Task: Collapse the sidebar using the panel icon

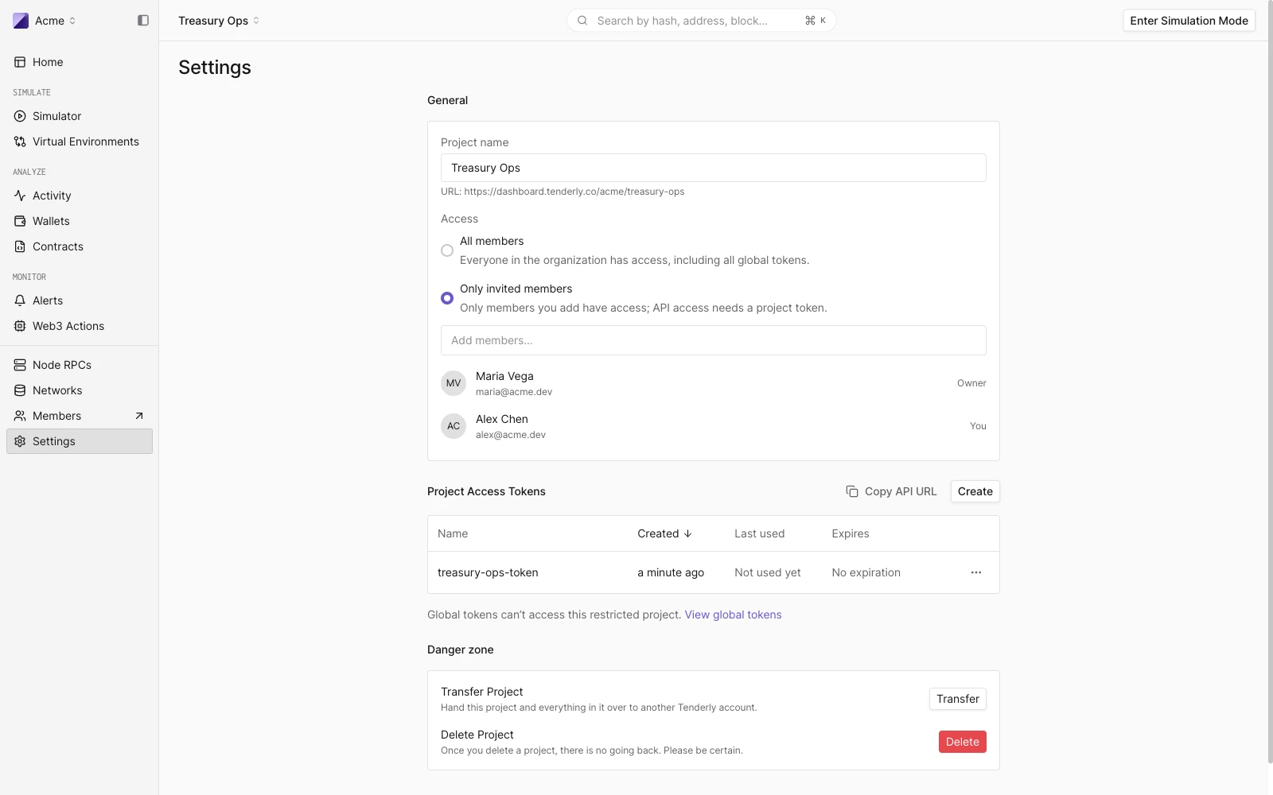Action: point(143,21)
